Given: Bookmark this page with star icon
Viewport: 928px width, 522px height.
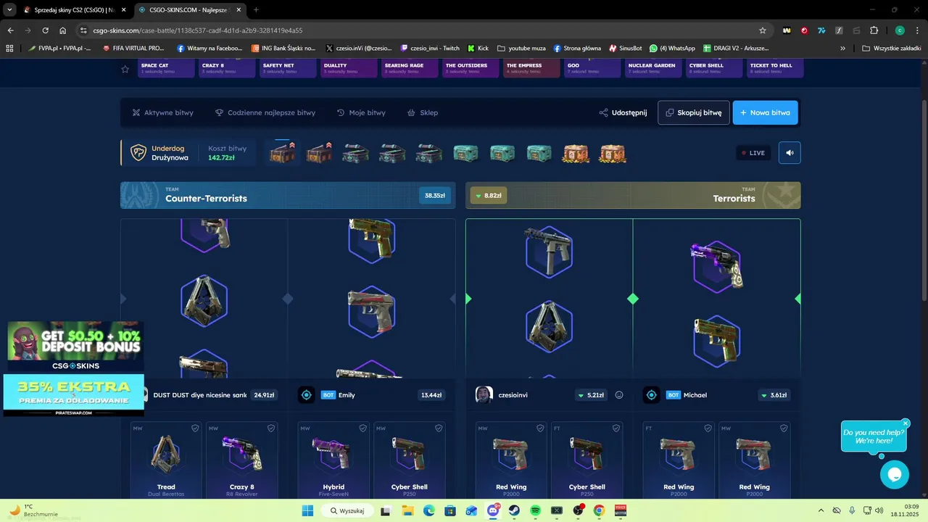Looking at the screenshot, I should (x=763, y=30).
